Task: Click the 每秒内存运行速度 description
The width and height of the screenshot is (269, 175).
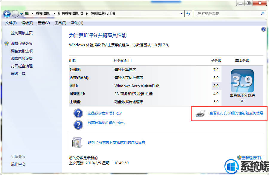Action: 129,78
